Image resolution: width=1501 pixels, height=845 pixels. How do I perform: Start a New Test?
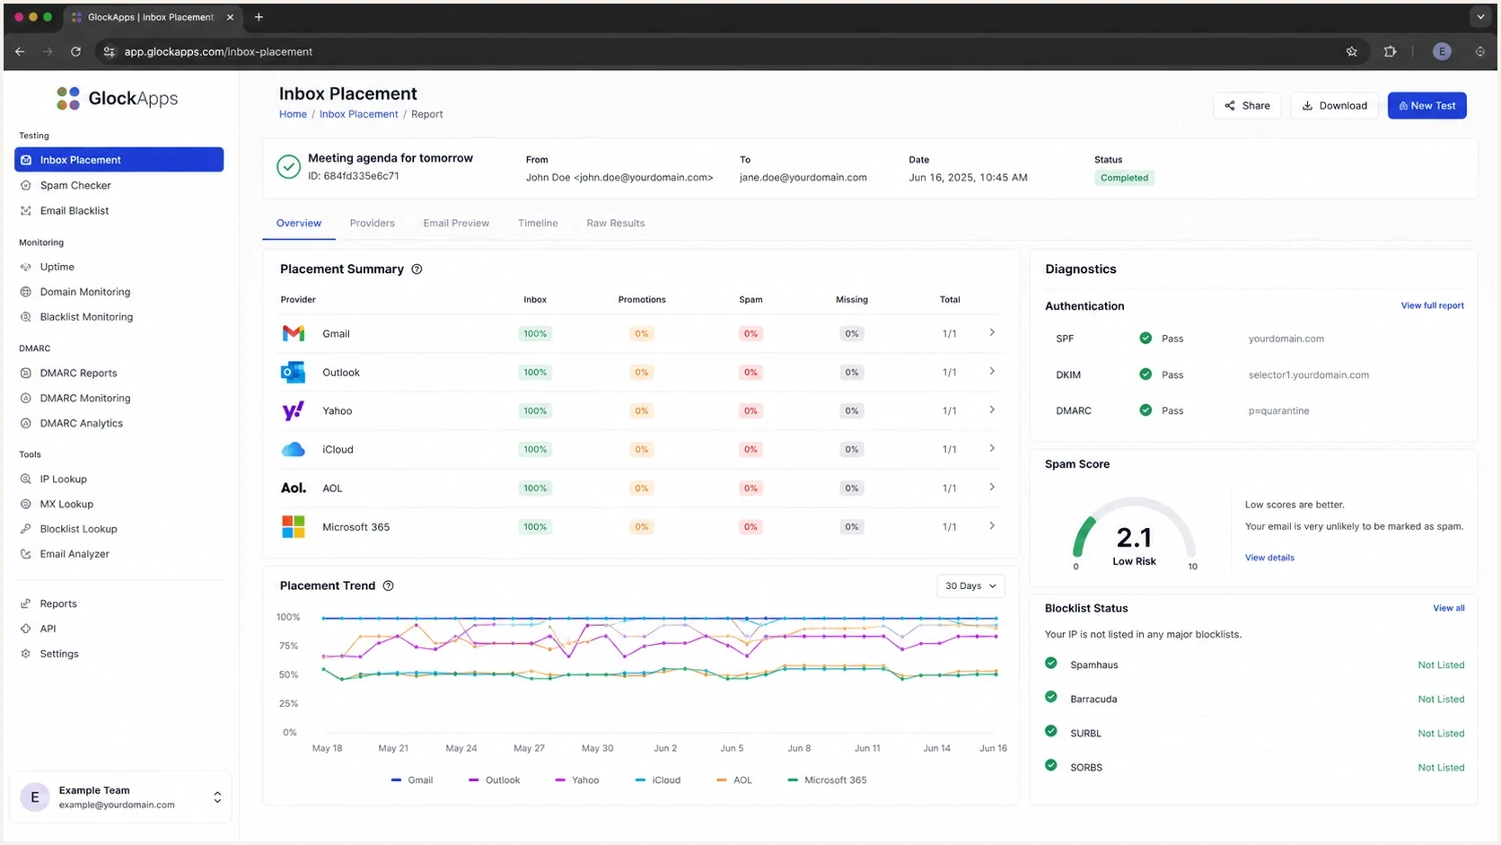click(x=1427, y=106)
